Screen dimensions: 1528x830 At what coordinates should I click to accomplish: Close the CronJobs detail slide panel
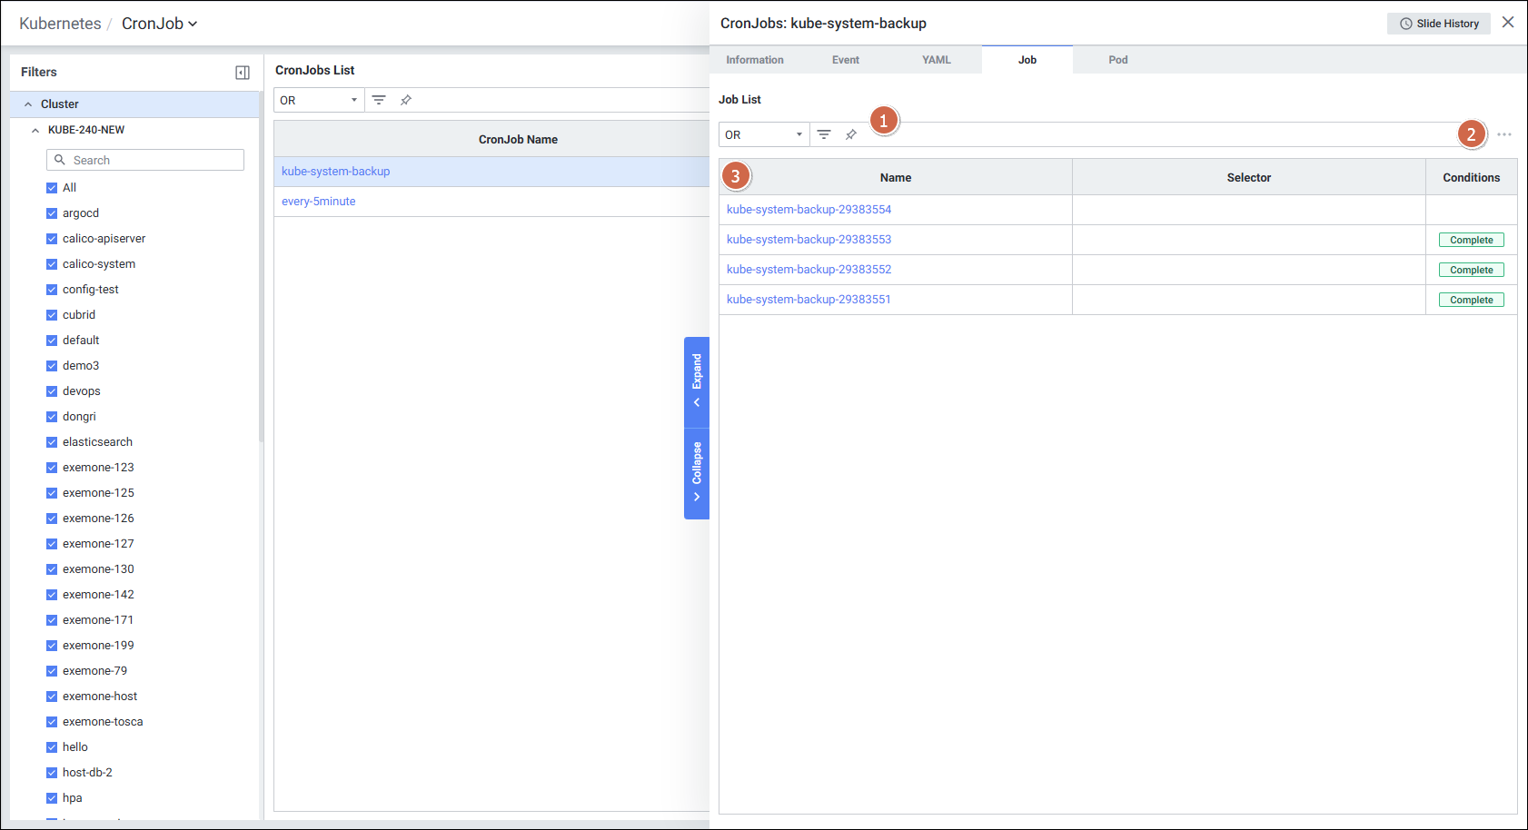pyautogui.click(x=1508, y=23)
